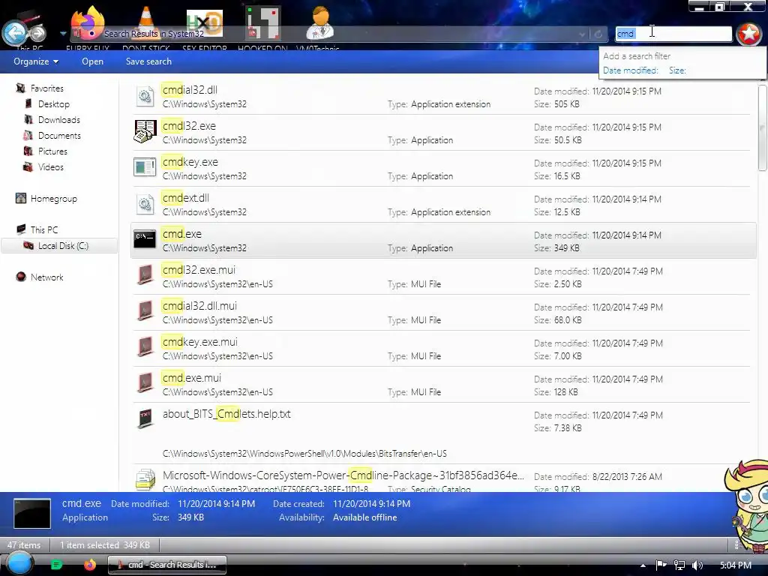Click the cmdl32.exe.mui file icon
The height and width of the screenshot is (576, 768).
pos(145,275)
